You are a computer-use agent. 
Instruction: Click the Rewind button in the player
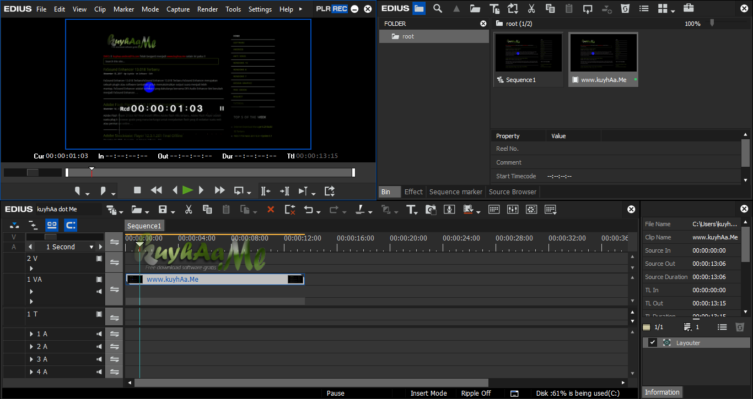pos(157,190)
